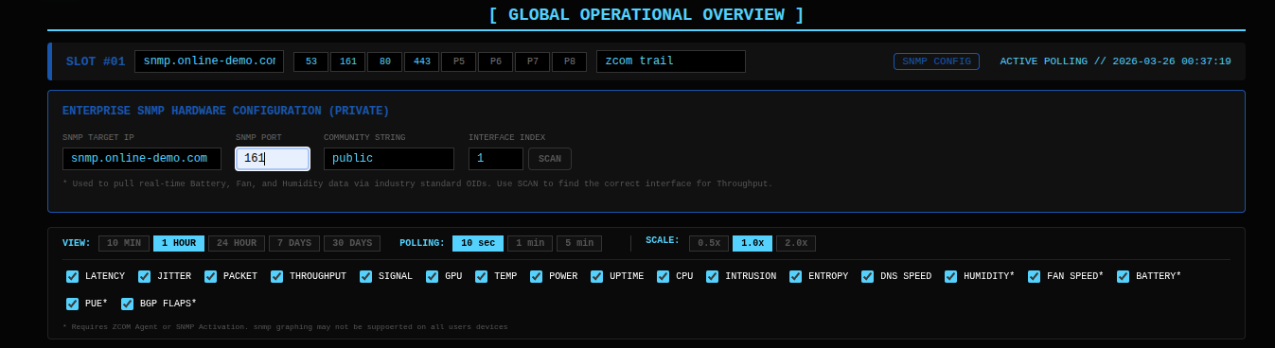
Task: Toggle the FAN SPEED* checkbox
Action: (x=1034, y=276)
